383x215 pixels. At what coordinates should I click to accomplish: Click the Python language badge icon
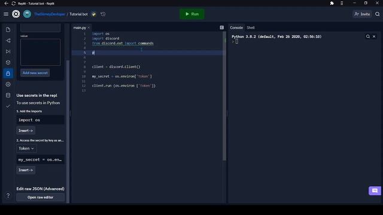94,14
